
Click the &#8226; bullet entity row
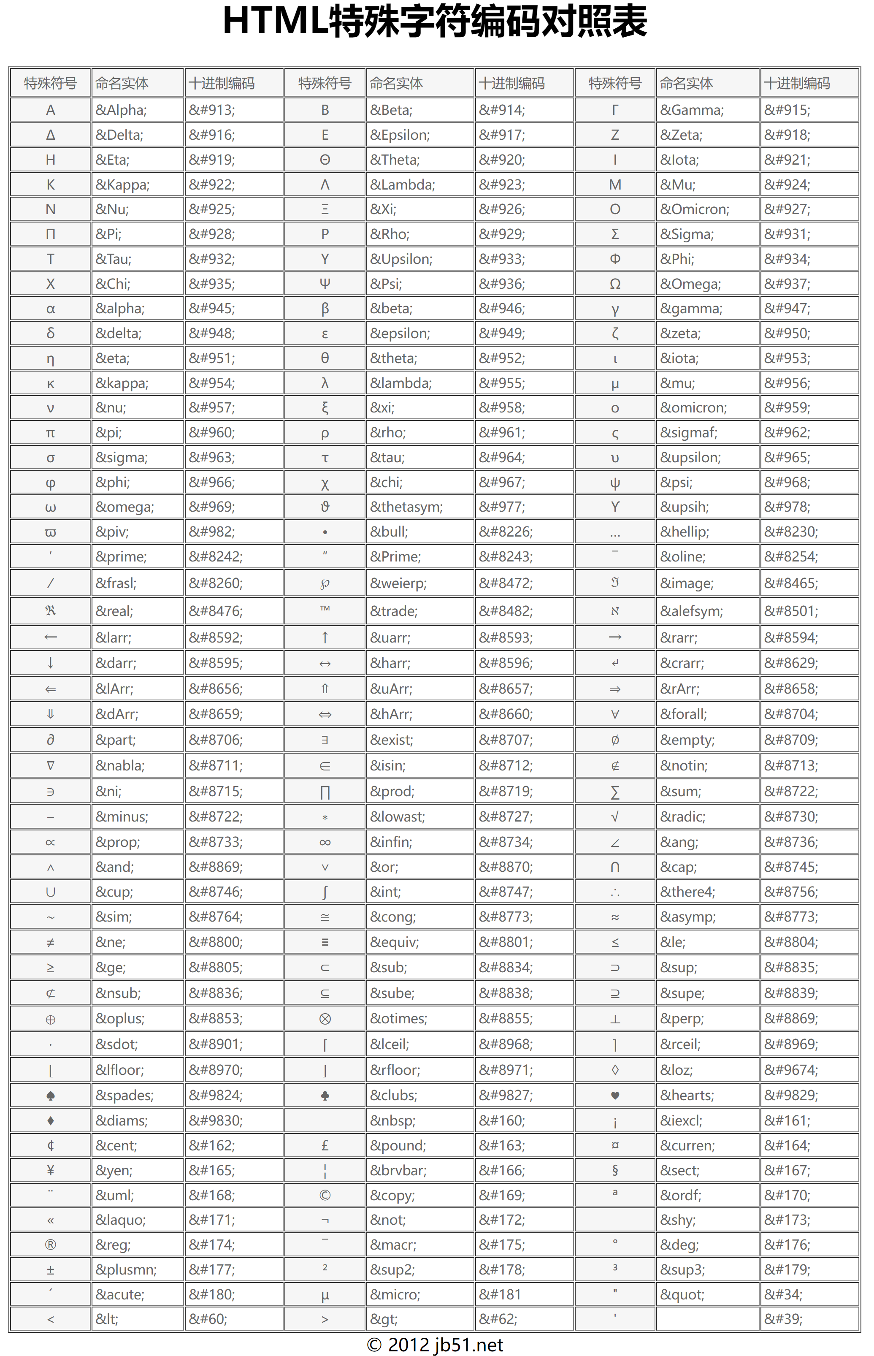pyautogui.click(x=436, y=528)
